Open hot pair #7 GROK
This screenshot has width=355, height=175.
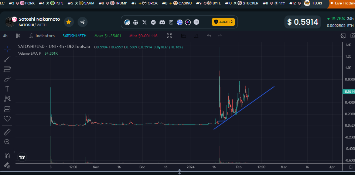(x=144, y=3)
